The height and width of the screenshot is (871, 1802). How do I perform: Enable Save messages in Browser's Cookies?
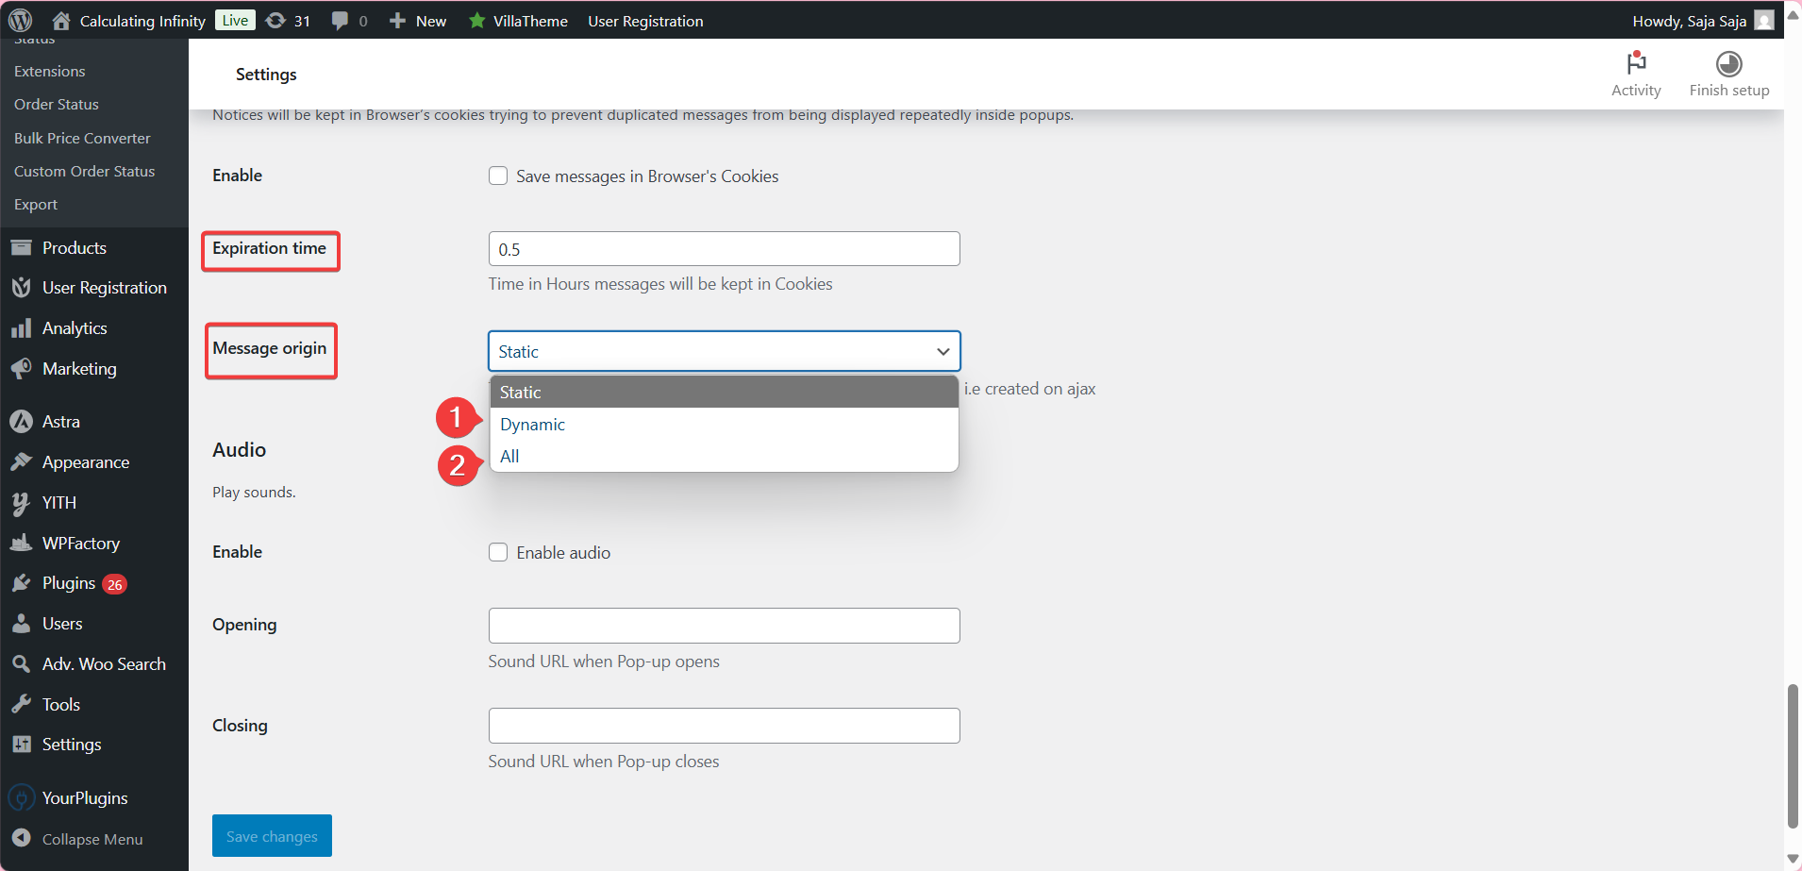click(x=498, y=176)
